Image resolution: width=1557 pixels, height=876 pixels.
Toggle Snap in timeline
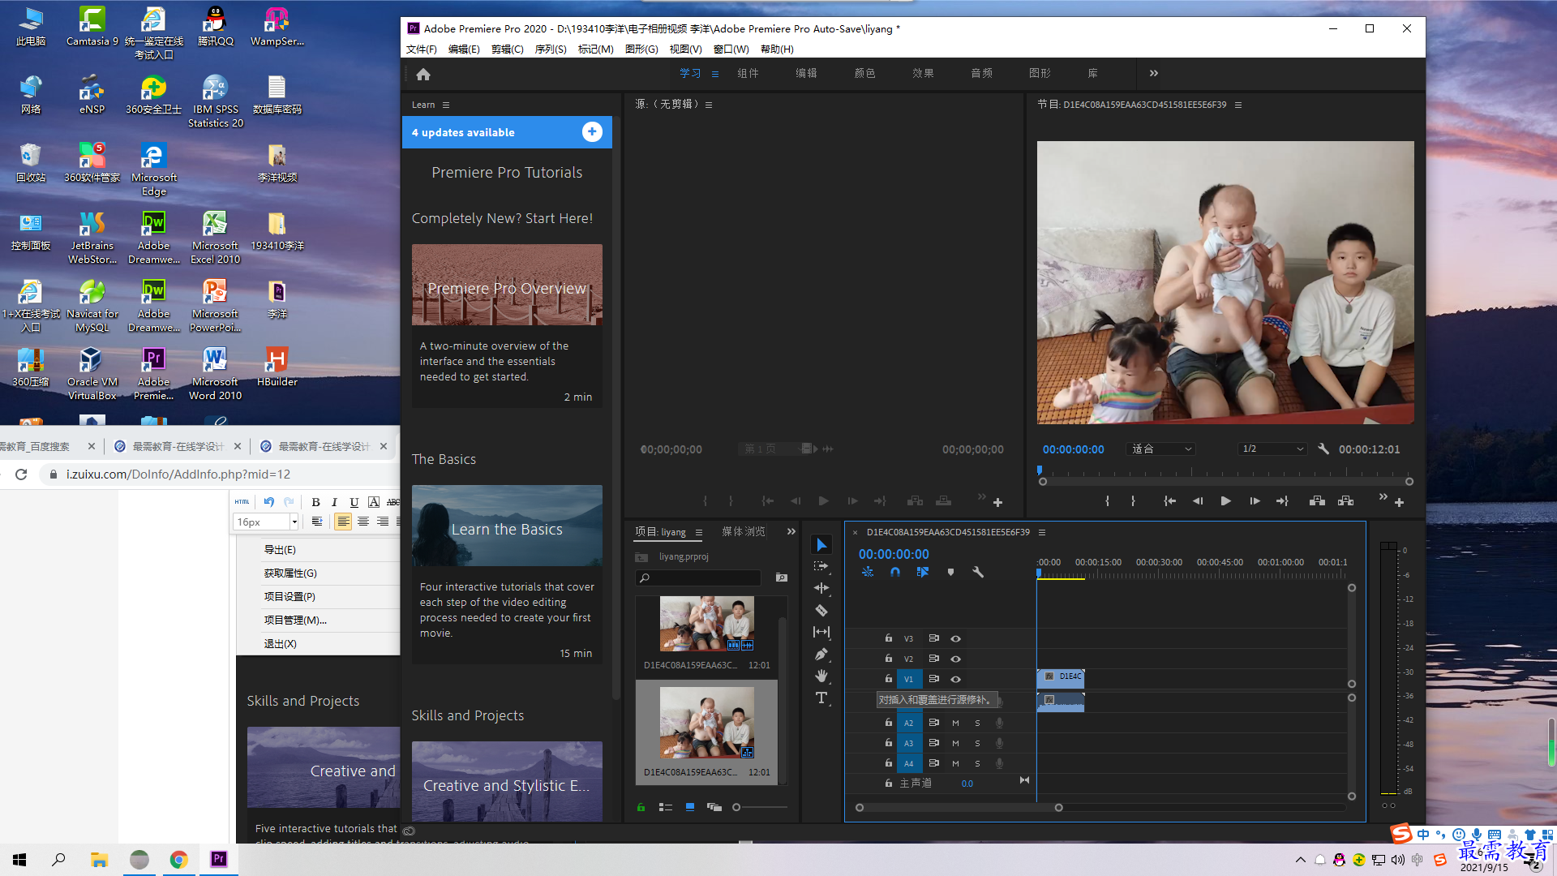point(895,572)
